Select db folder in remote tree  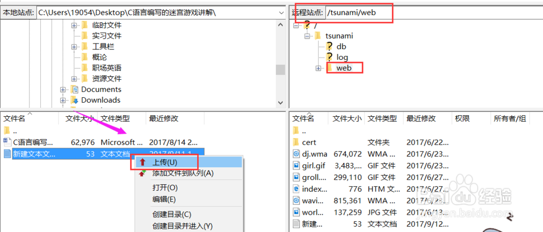point(341,46)
